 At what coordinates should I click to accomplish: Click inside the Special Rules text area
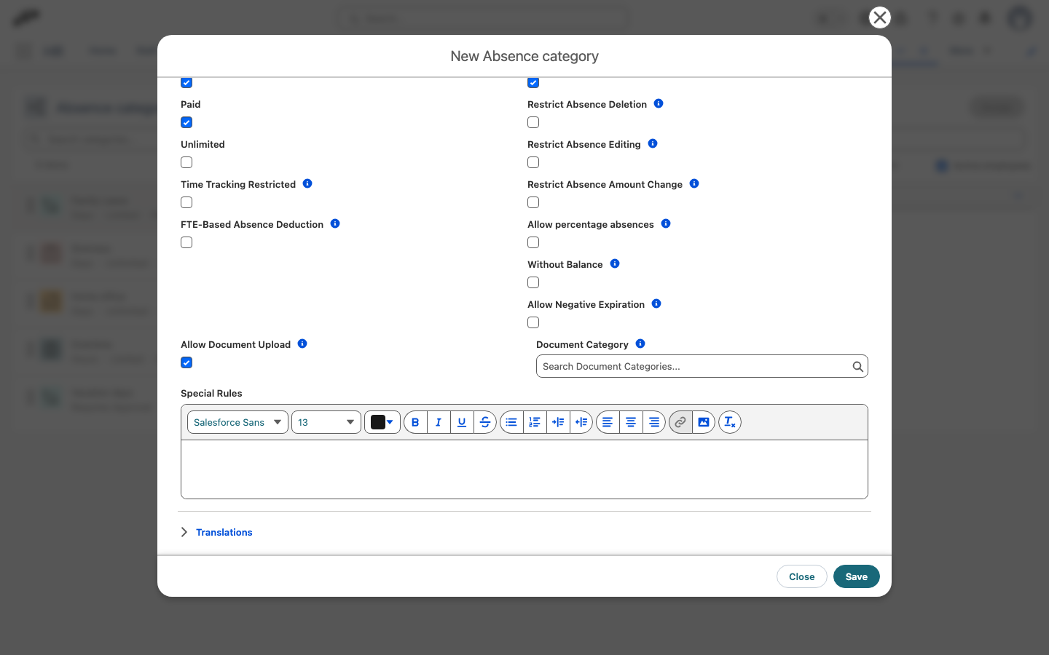tap(524, 469)
